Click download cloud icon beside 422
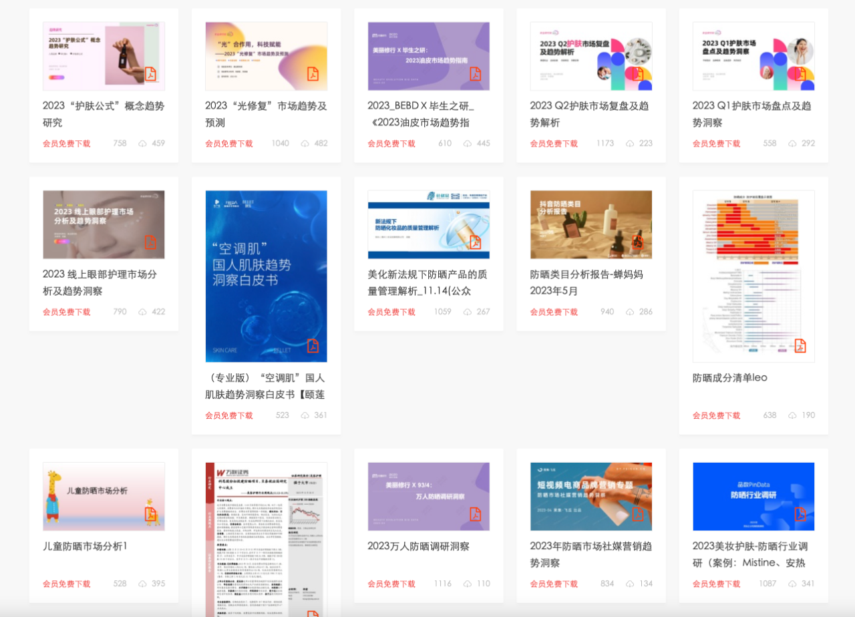 click(142, 312)
